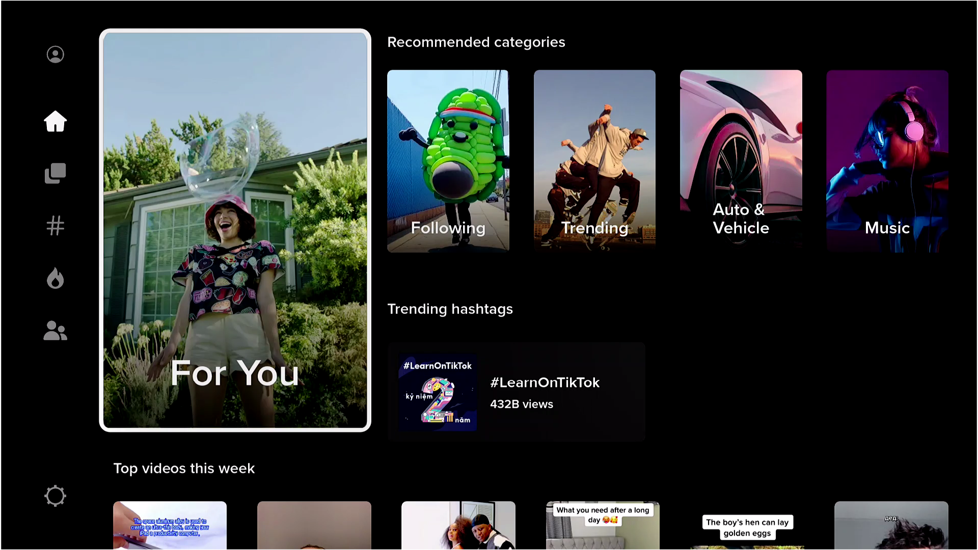Select the Following category tile
The width and height of the screenshot is (978, 550).
click(x=448, y=161)
